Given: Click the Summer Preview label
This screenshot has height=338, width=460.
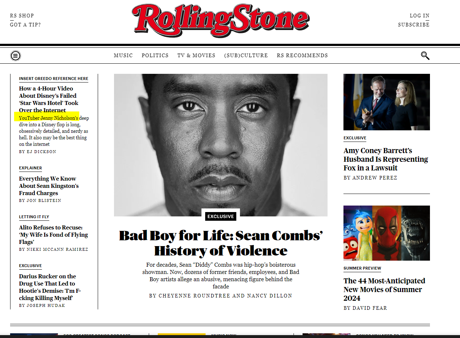Looking at the screenshot, I should click(362, 268).
